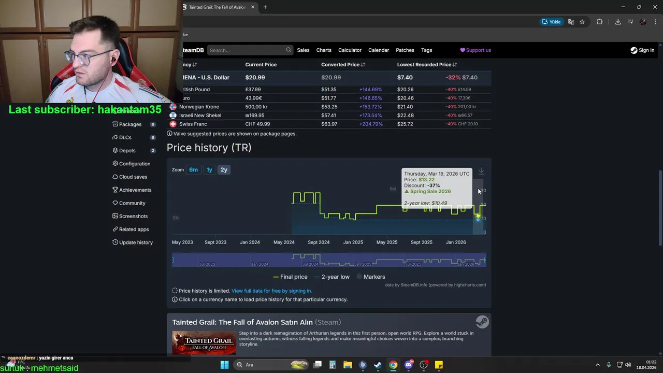Open Steam from the taskbar
The image size is (663, 373).
click(x=378, y=365)
